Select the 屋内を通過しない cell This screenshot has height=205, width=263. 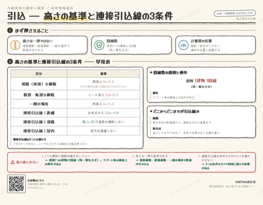point(103,131)
